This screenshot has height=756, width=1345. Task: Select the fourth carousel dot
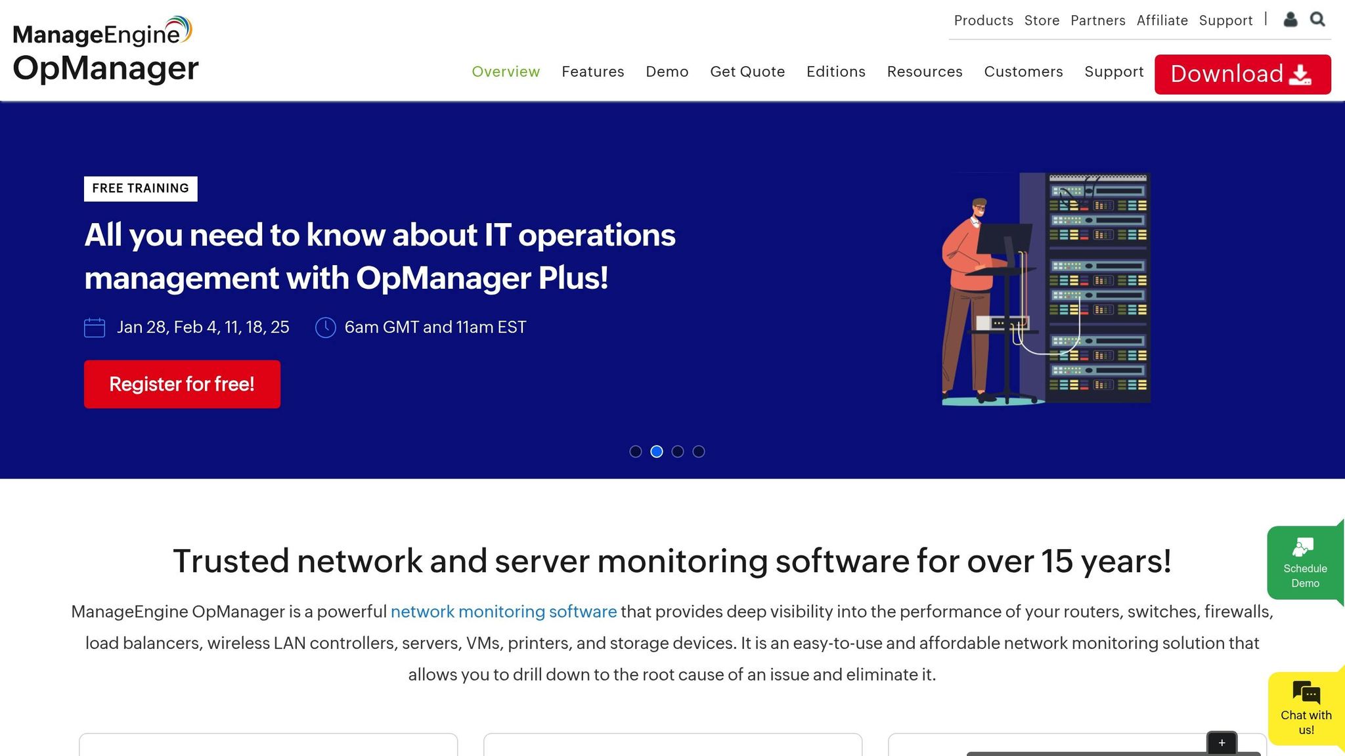(x=699, y=451)
